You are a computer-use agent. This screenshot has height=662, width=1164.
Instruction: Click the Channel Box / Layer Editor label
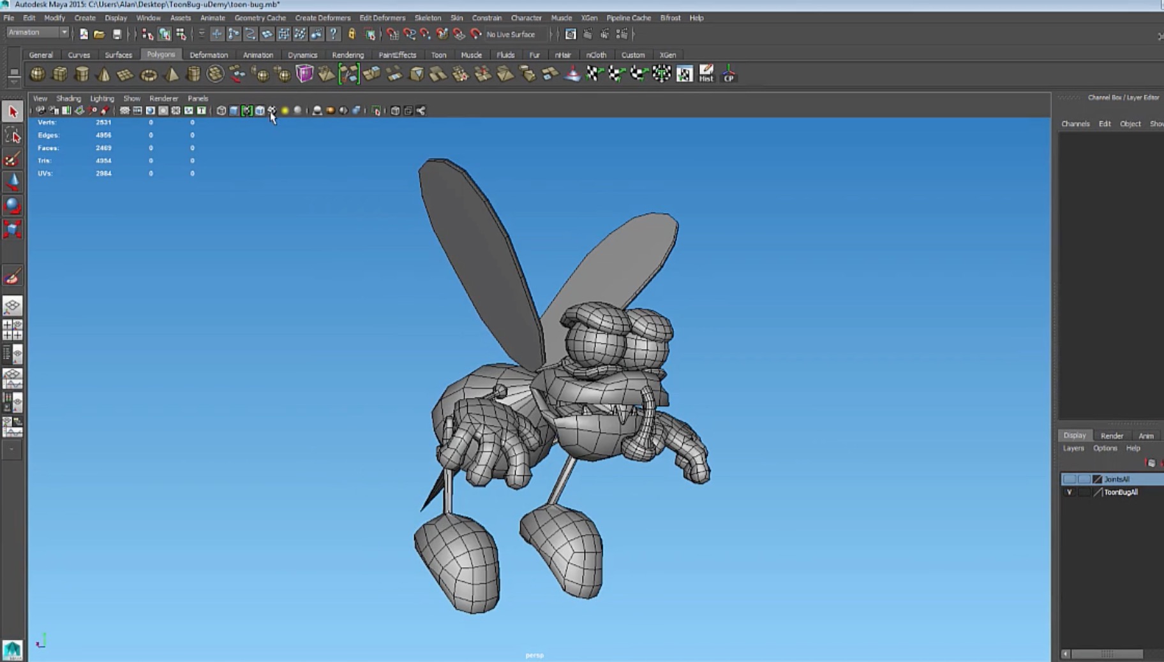coord(1124,98)
